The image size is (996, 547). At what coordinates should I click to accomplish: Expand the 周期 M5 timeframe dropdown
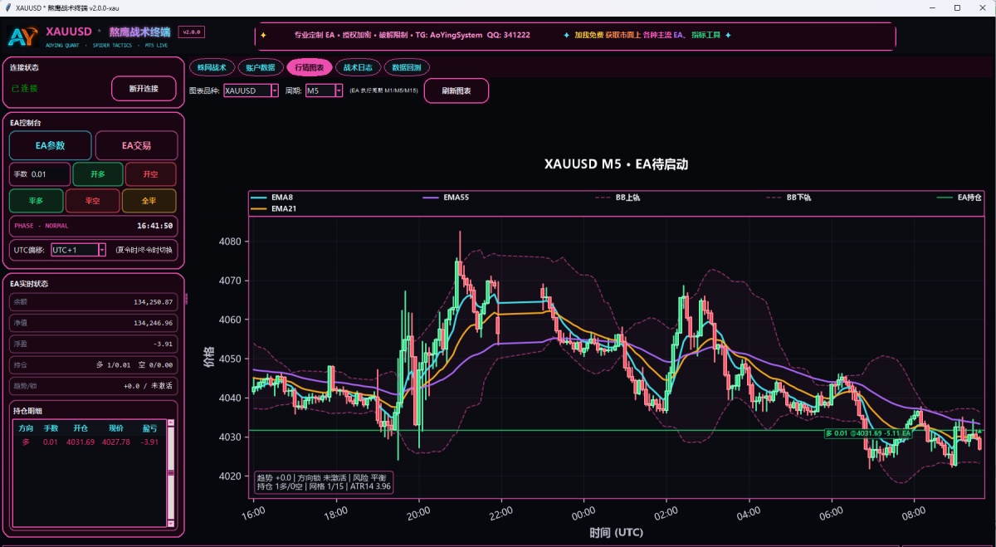click(324, 90)
